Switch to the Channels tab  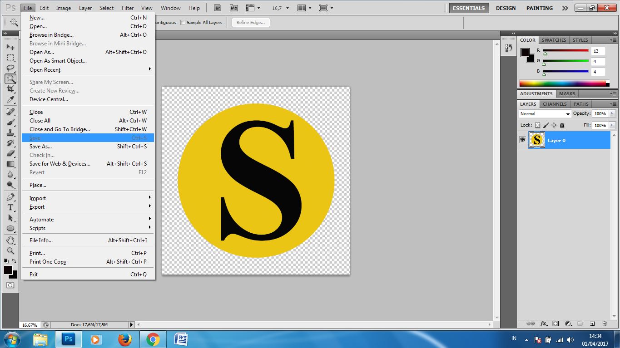pyautogui.click(x=554, y=104)
